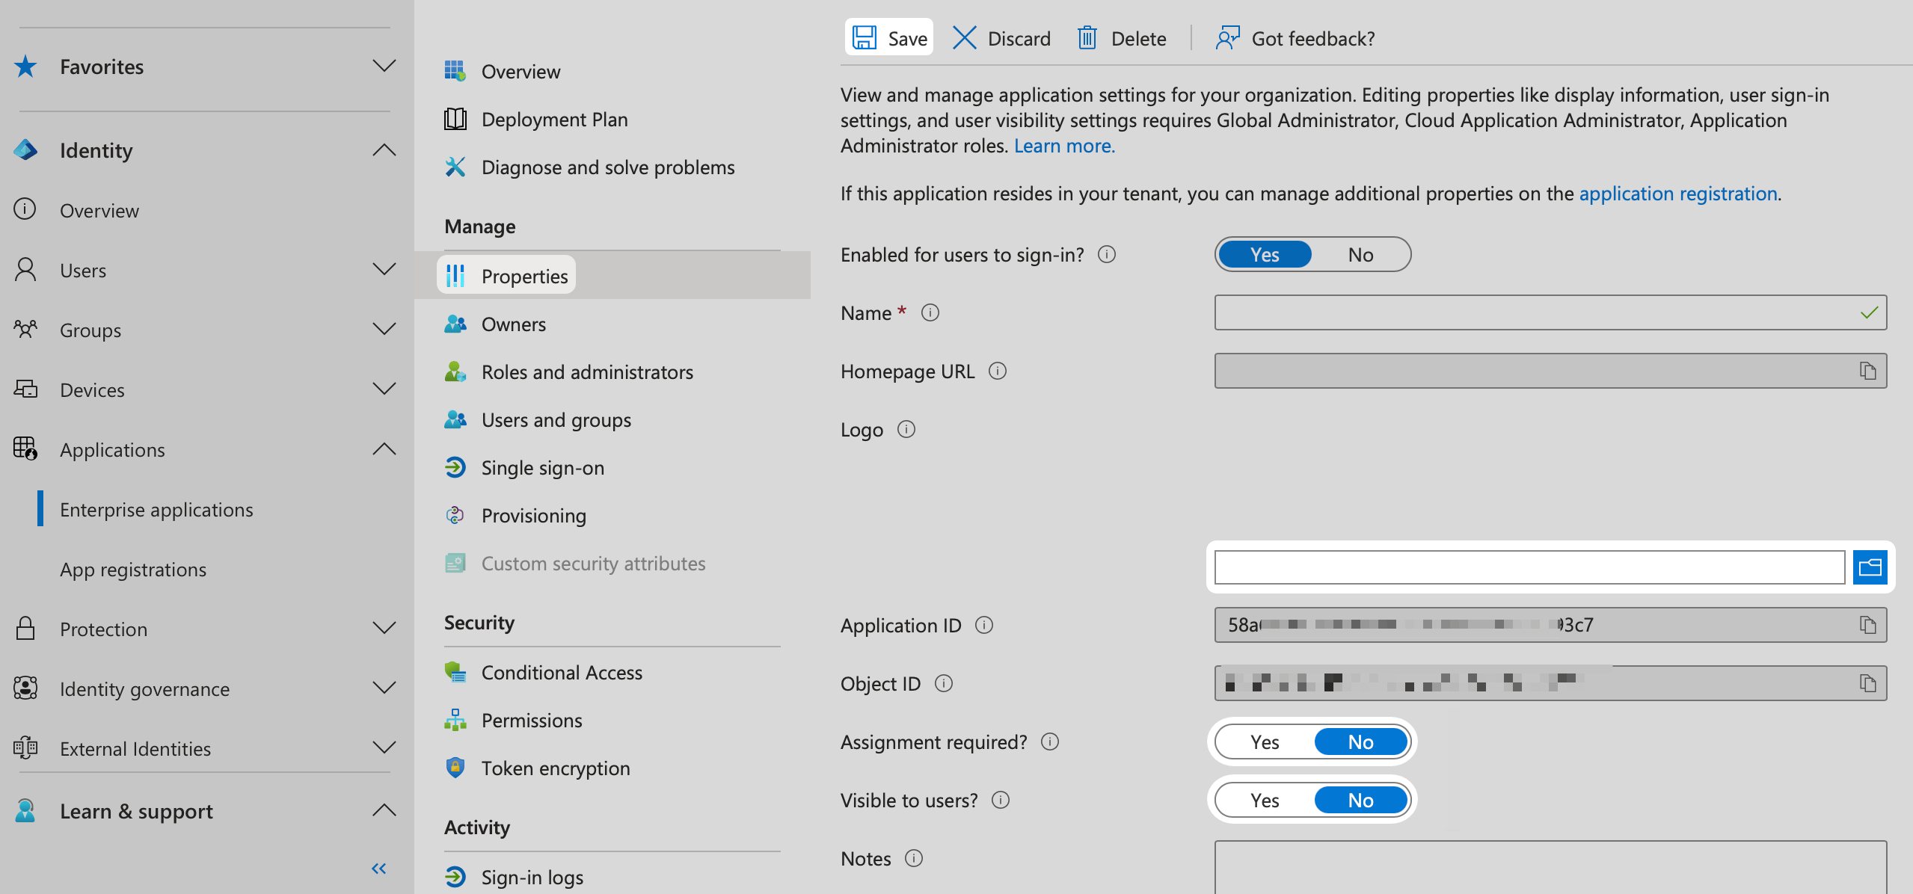The image size is (1913, 894).
Task: Click the Diagnose and solve problems wrench icon
Action: (x=455, y=167)
